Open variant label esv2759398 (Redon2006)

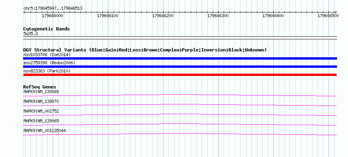click(x=49, y=63)
